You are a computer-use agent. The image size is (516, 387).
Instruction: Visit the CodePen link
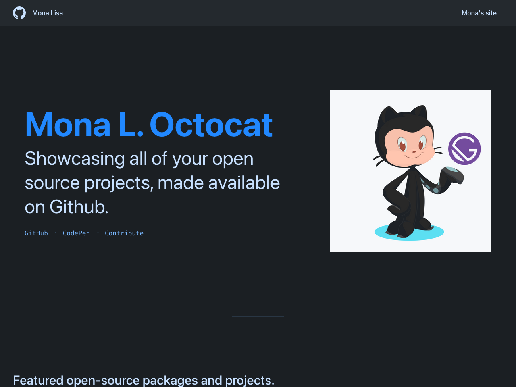pos(76,233)
